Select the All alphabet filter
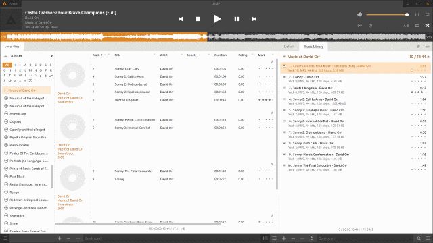This screenshot has height=243, width=433. click(x=7, y=65)
